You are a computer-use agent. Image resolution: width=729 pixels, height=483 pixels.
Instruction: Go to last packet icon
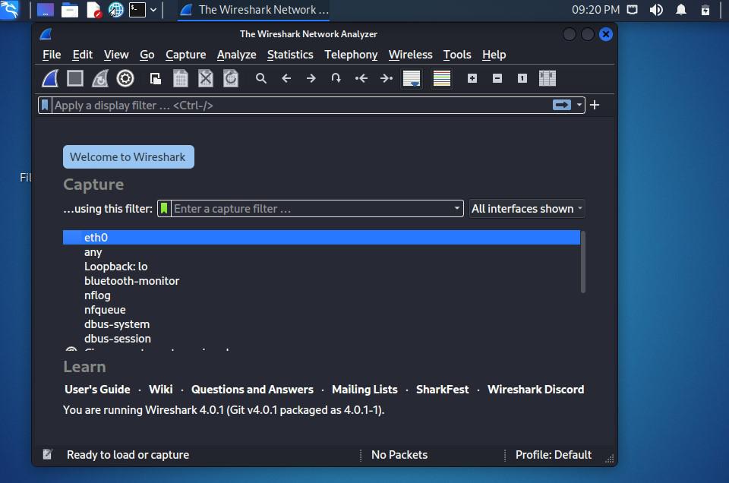click(x=387, y=78)
